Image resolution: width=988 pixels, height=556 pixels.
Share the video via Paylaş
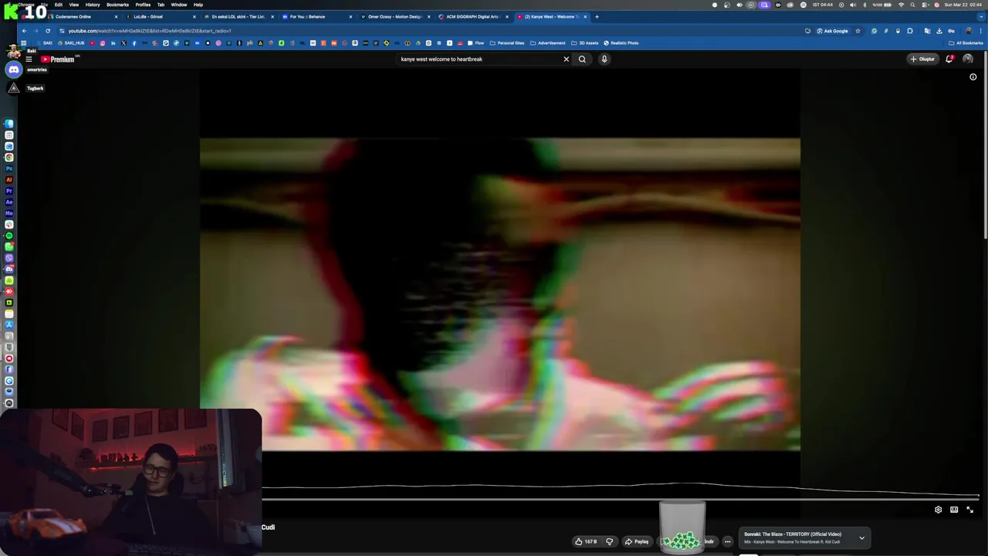[x=637, y=541]
